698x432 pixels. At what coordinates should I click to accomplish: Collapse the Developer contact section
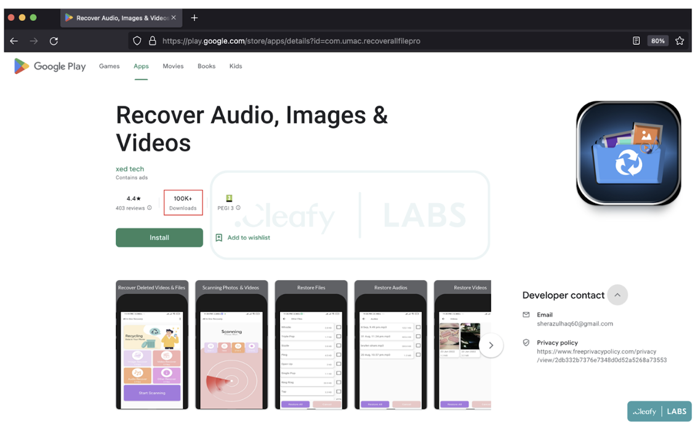tap(617, 295)
